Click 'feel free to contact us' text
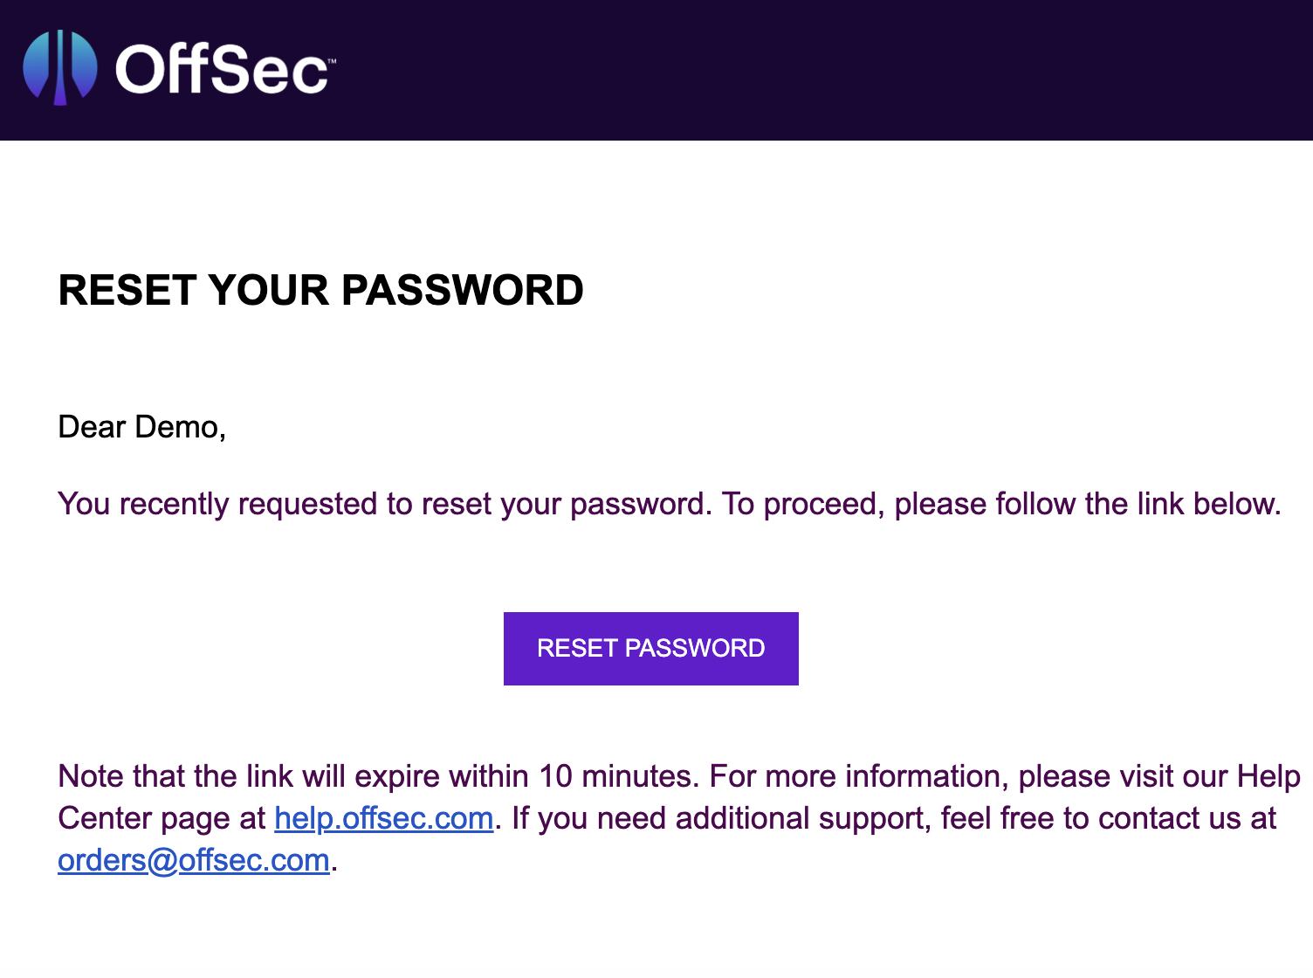Screen dimensions: 1313x978 (x=1095, y=818)
